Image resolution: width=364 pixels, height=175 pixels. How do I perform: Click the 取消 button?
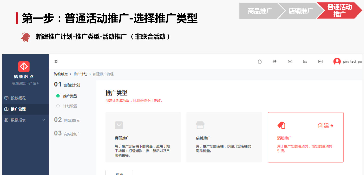[x=119, y=173]
